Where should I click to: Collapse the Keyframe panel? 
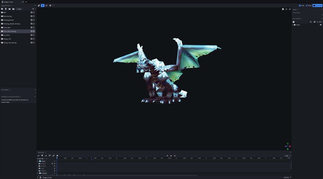click(x=35, y=90)
